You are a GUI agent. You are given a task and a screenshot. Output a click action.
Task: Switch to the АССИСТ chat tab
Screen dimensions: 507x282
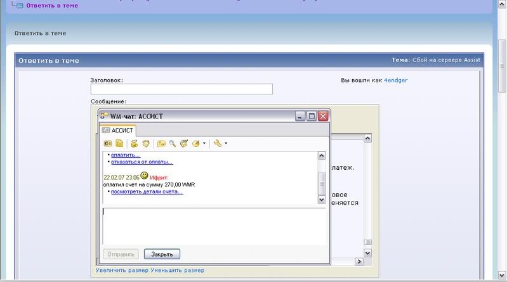(x=117, y=130)
